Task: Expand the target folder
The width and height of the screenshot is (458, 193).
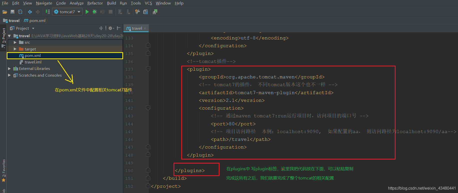Action: pos(15,49)
